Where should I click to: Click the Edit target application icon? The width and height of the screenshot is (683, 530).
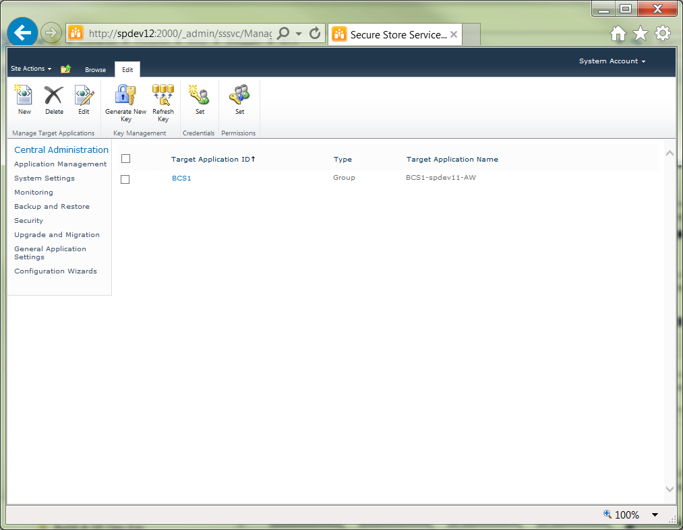click(x=84, y=95)
